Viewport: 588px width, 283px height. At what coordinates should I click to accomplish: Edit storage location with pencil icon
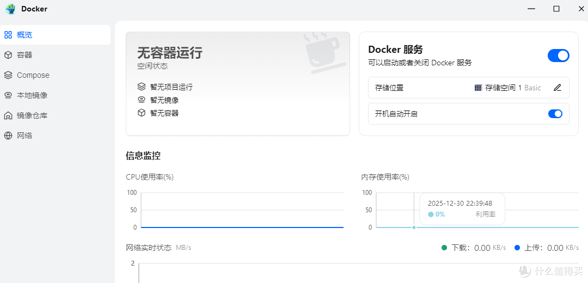(x=558, y=88)
